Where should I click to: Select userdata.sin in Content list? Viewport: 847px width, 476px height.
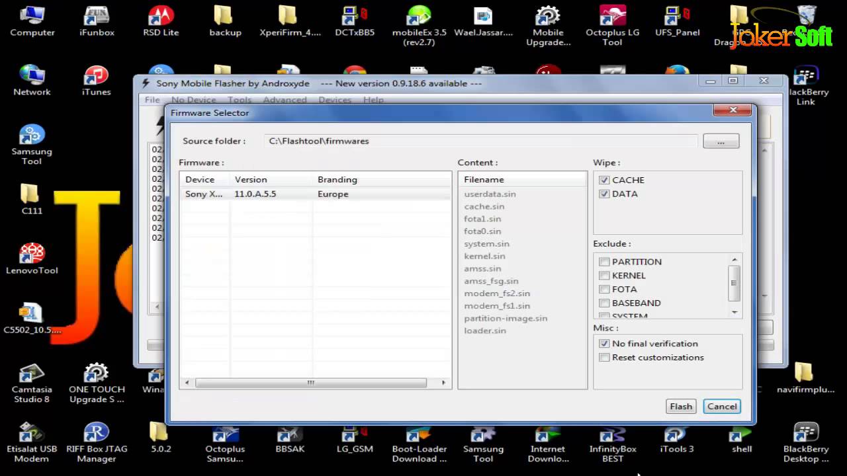pos(490,194)
